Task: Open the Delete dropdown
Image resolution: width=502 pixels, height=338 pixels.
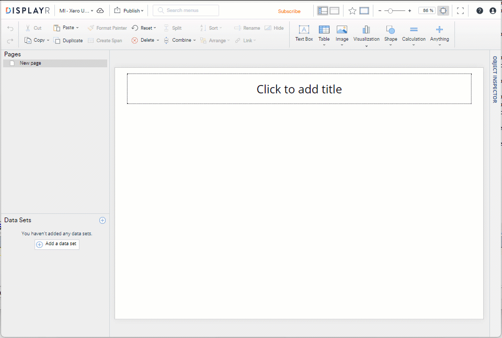Action: point(145,40)
